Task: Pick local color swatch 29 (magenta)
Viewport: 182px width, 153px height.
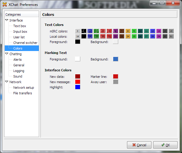Action: (x=159, y=36)
